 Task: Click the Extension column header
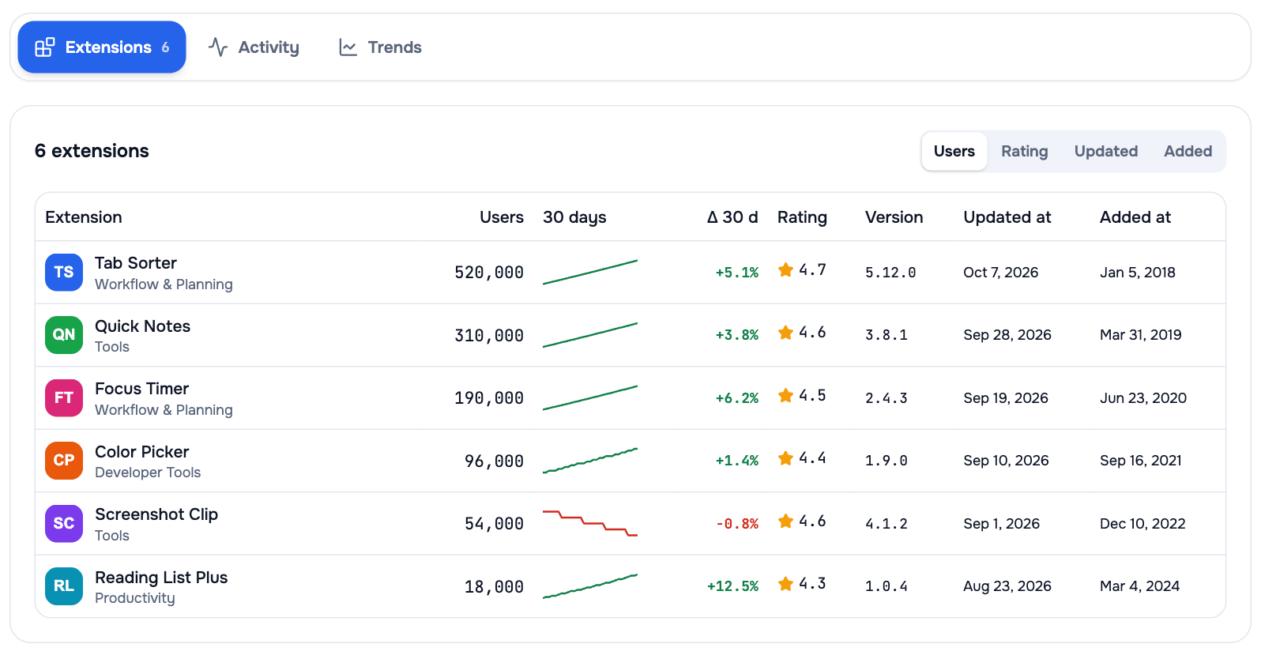[84, 217]
